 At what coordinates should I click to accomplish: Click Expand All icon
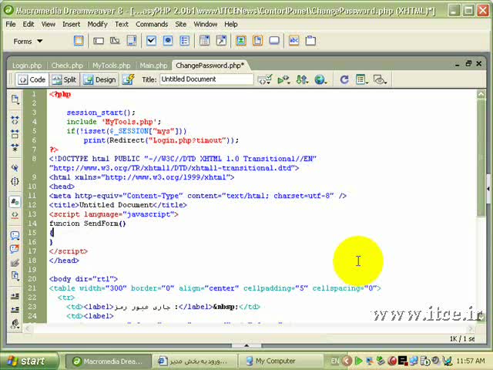pyautogui.click(x=15, y=147)
